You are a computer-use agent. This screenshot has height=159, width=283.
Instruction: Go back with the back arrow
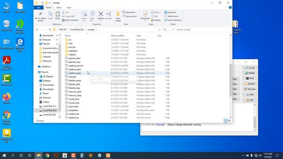(x=37, y=30)
